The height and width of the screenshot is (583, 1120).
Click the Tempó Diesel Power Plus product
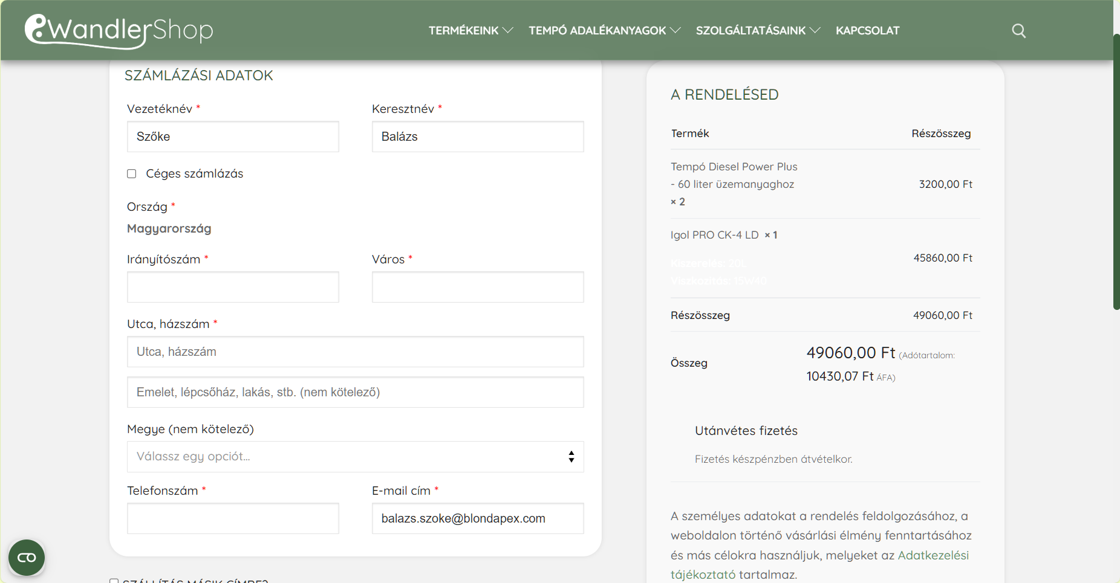734,167
